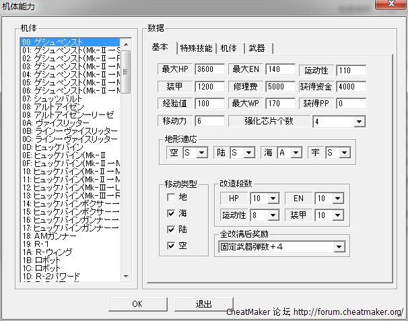This screenshot has height=321, width=408.
Task: Disable the 空 movement type checkbox
Action: (173, 246)
